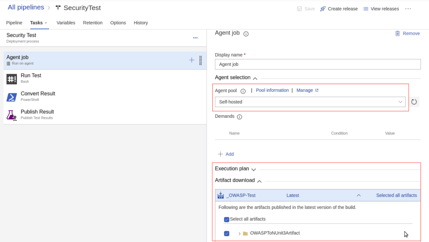The image size is (429, 242).
Task: Collapse the _OWASP-Test artifact row chevron
Action: click(x=359, y=195)
